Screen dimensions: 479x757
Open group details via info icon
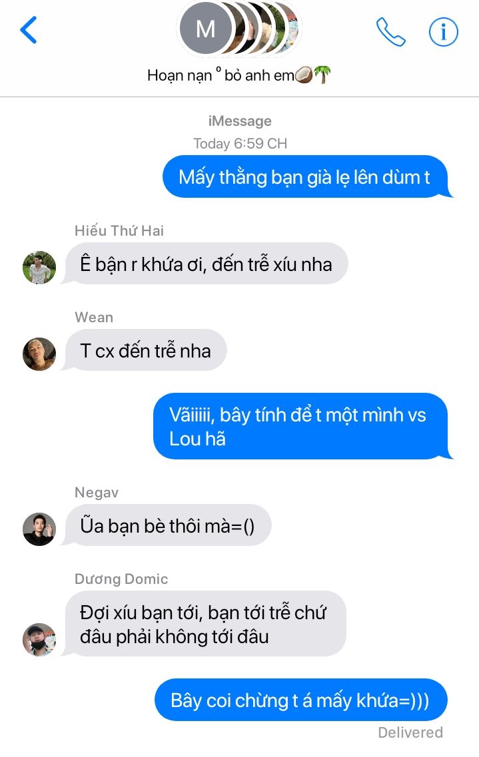[x=443, y=32]
